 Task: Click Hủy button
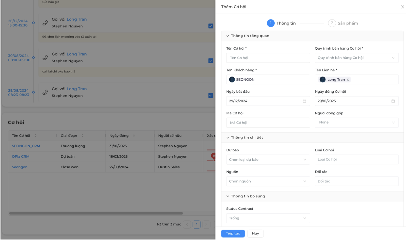[255, 233]
